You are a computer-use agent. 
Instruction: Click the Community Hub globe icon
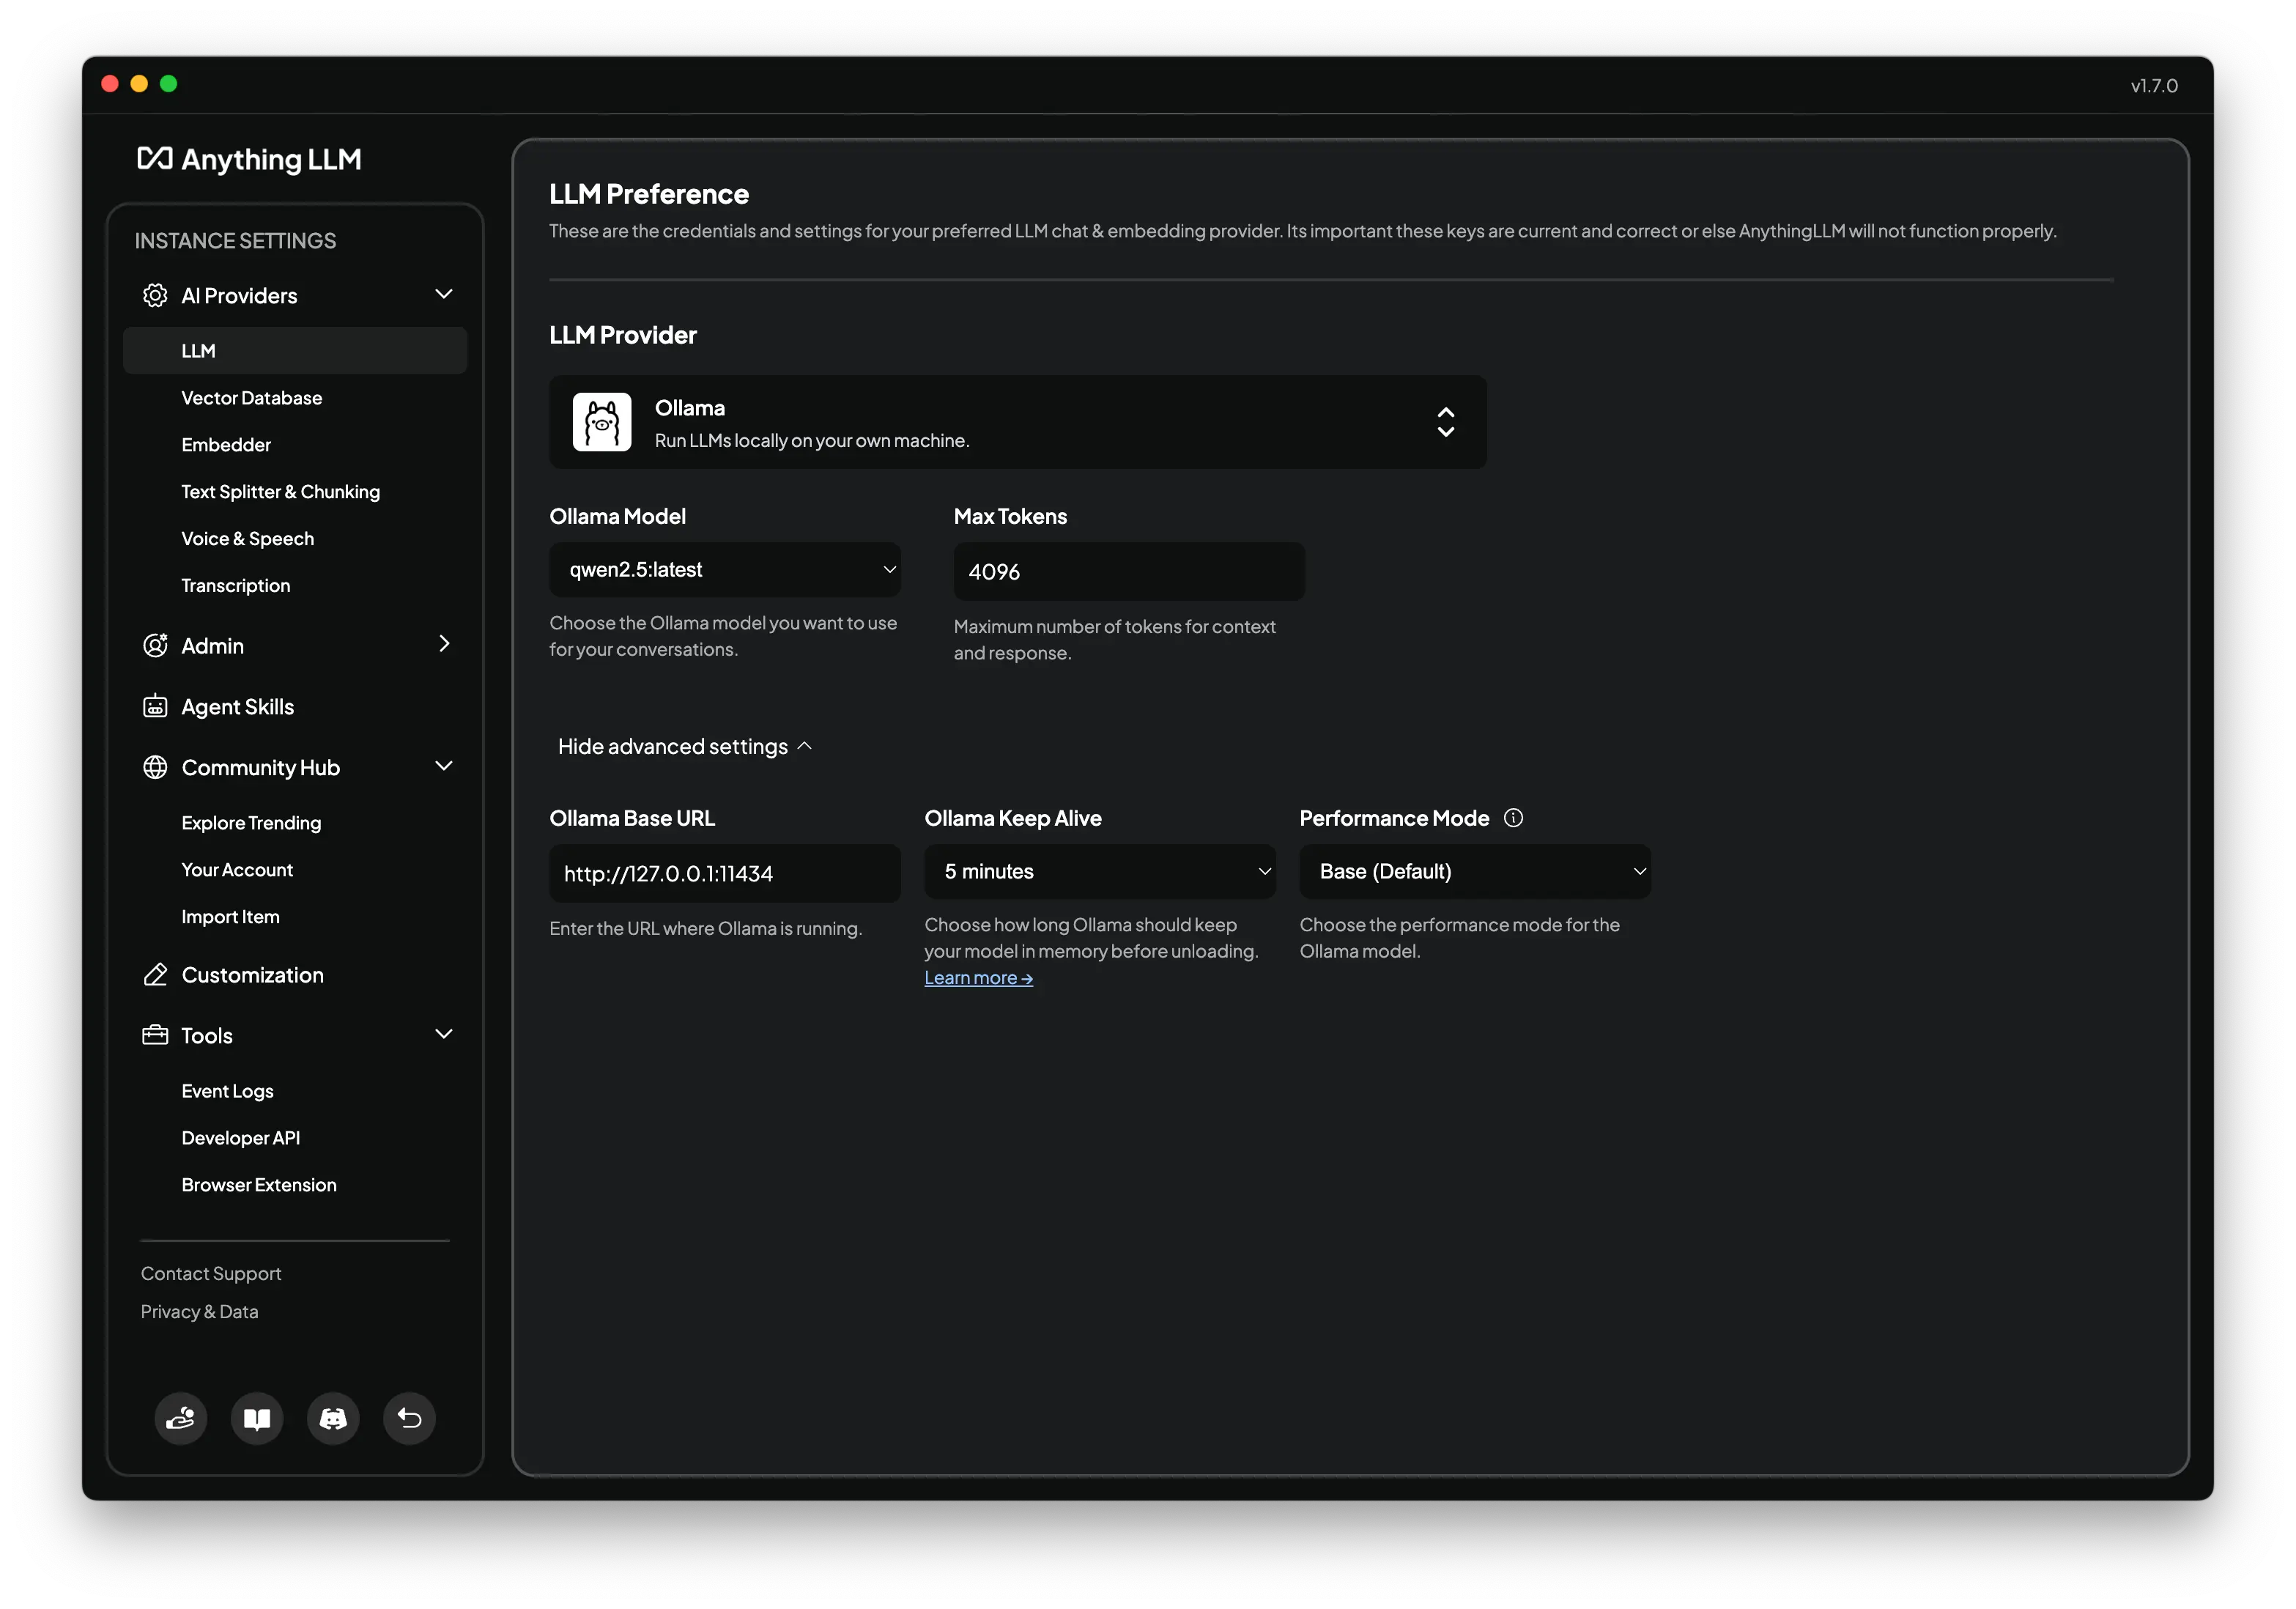click(x=155, y=767)
